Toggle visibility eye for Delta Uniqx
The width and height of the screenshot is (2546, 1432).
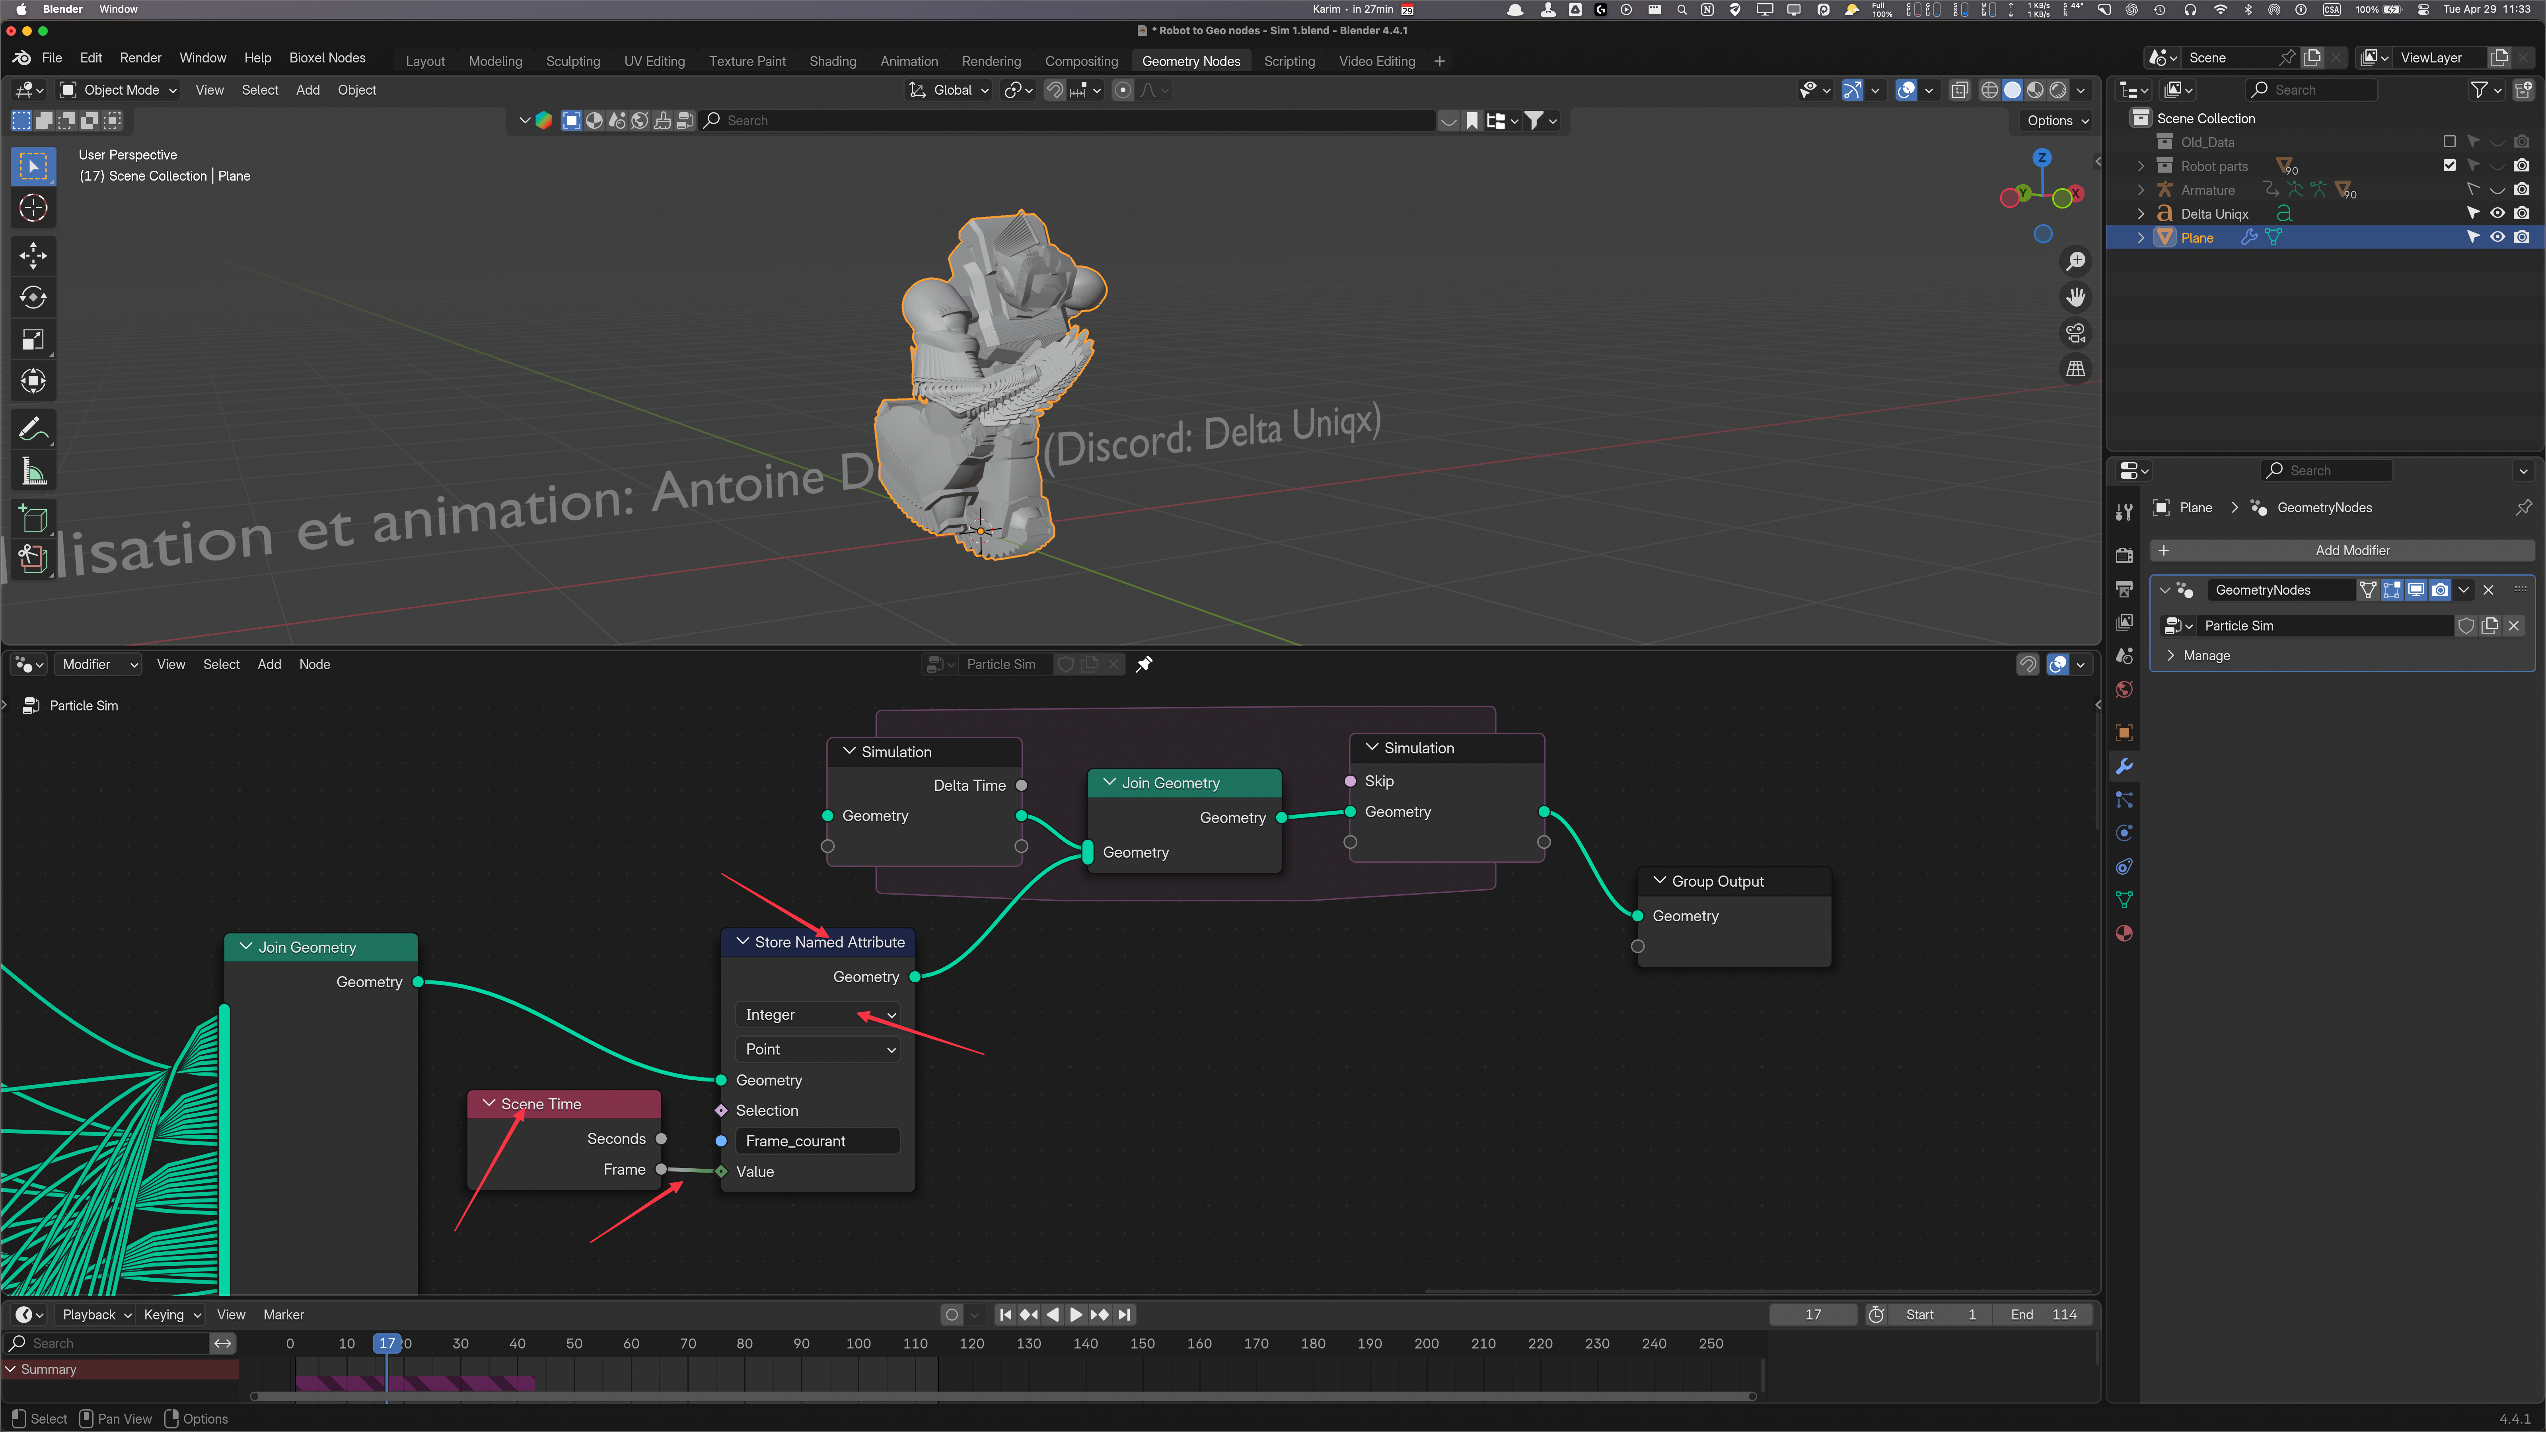pyautogui.click(x=2497, y=214)
